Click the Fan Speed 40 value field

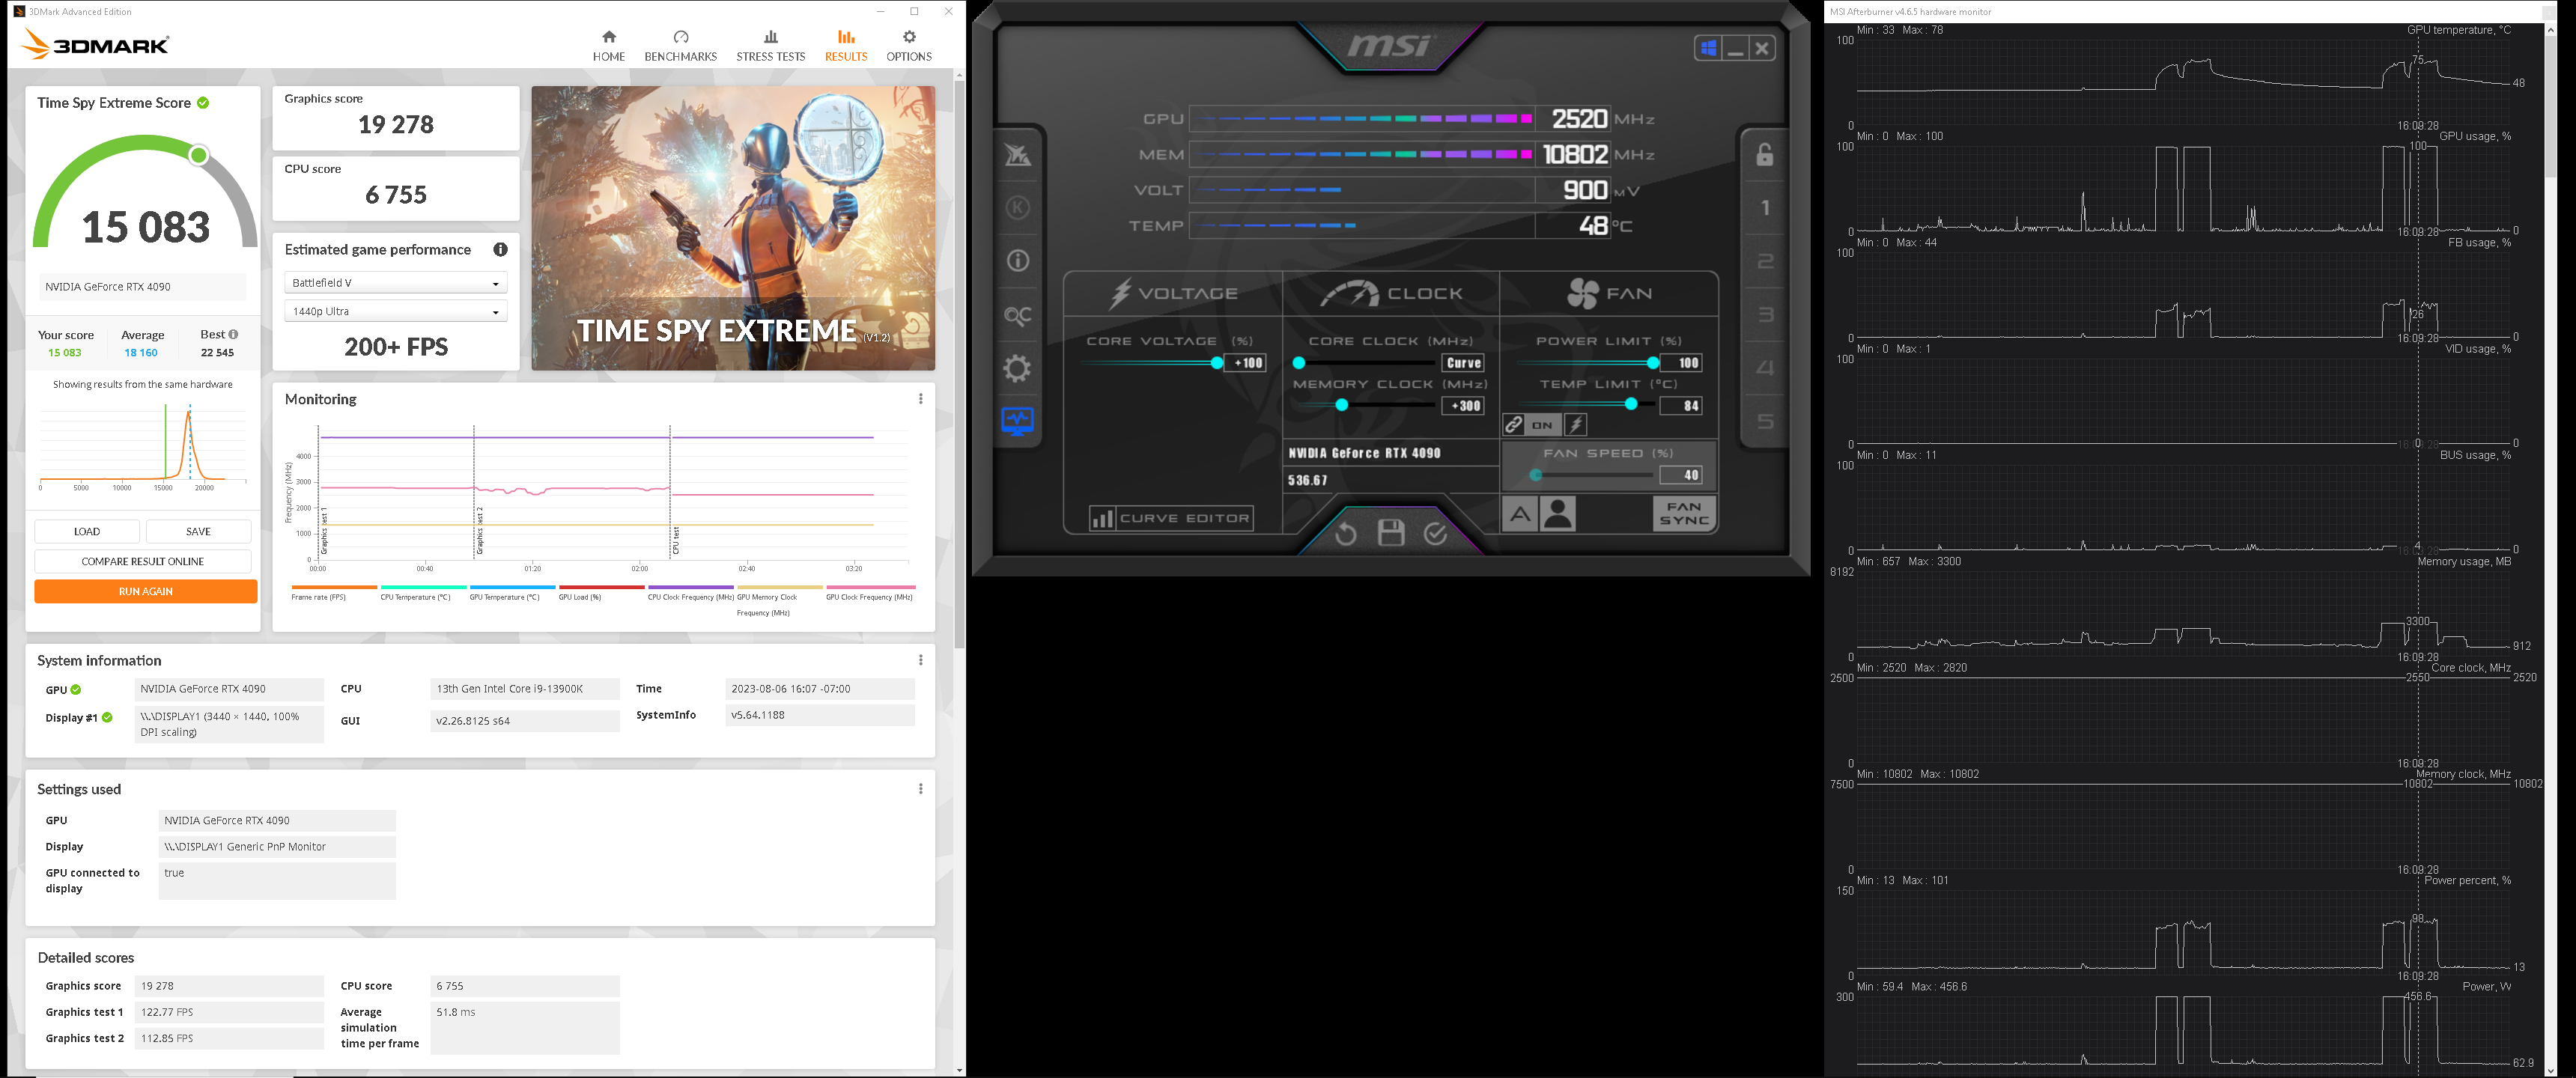(1681, 475)
